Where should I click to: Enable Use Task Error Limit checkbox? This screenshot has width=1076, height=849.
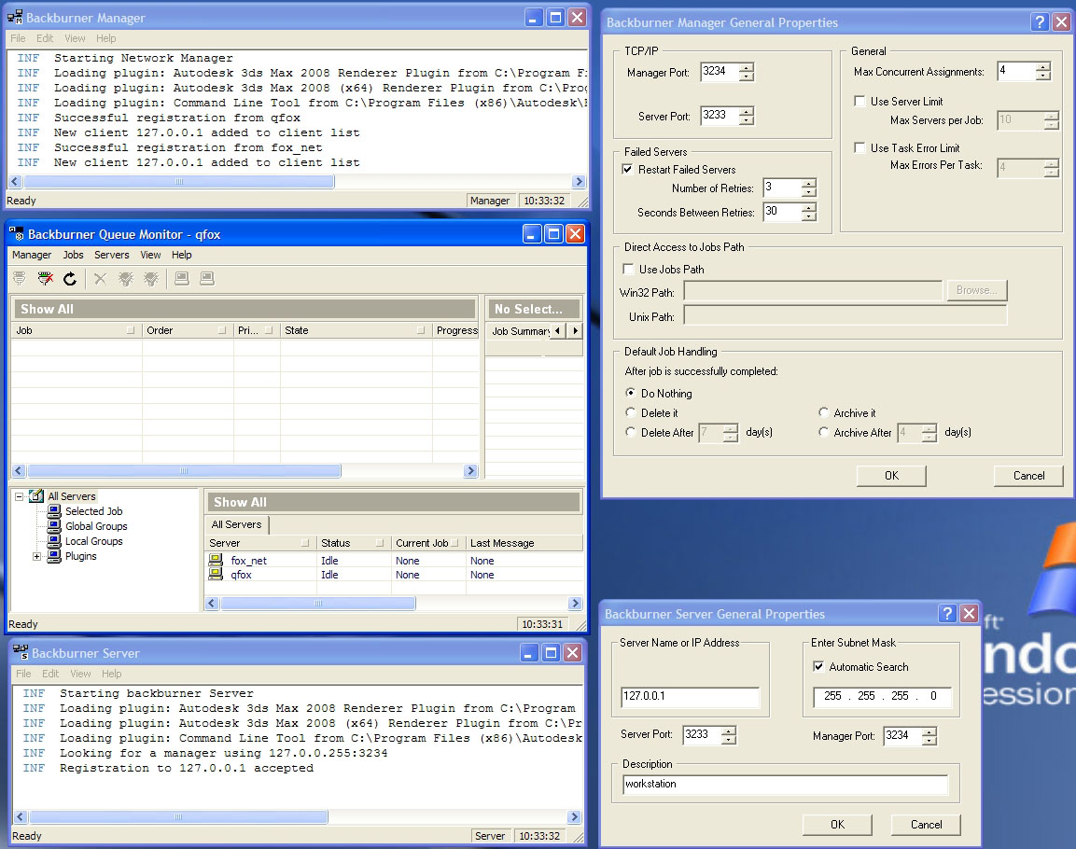pos(859,147)
